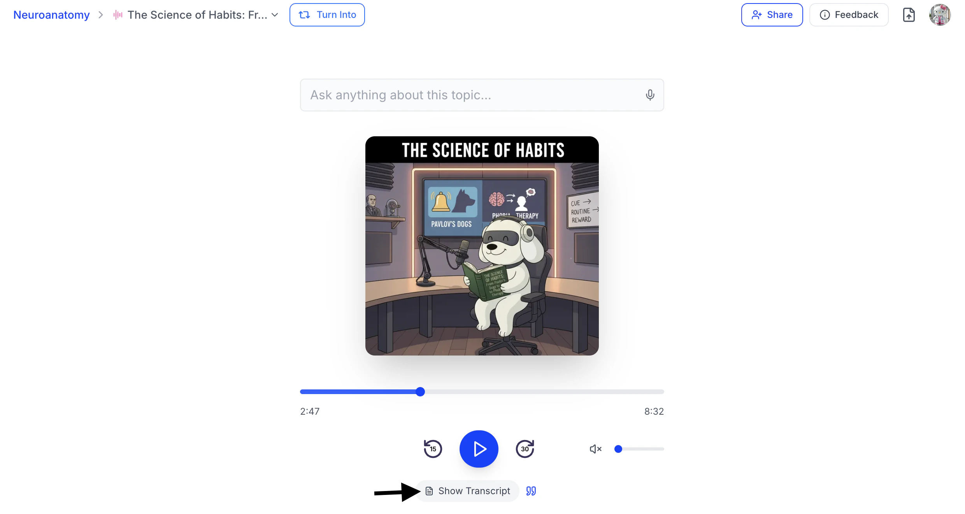Go to the Neuroanatomy breadcrumb
This screenshot has height=514, width=965.
pos(51,15)
